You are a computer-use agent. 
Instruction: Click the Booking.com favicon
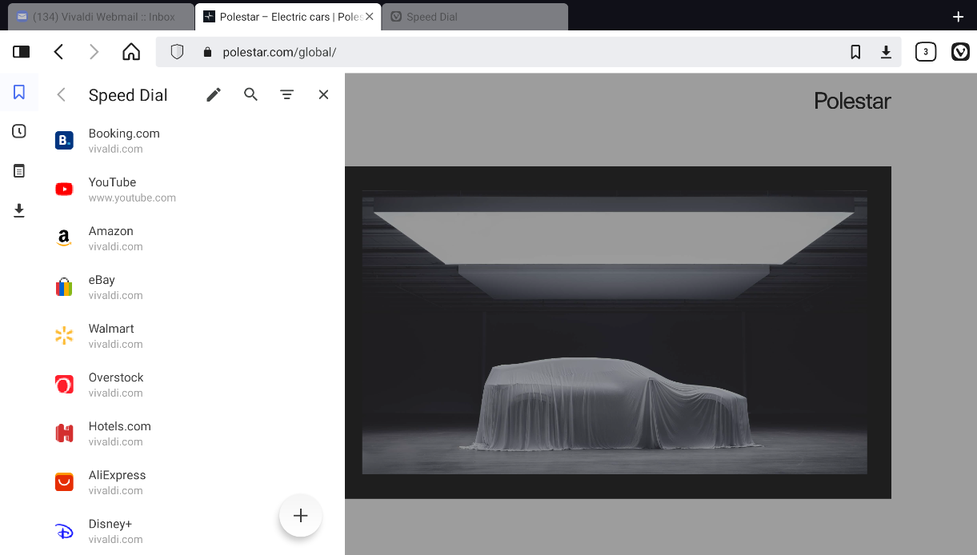(64, 141)
